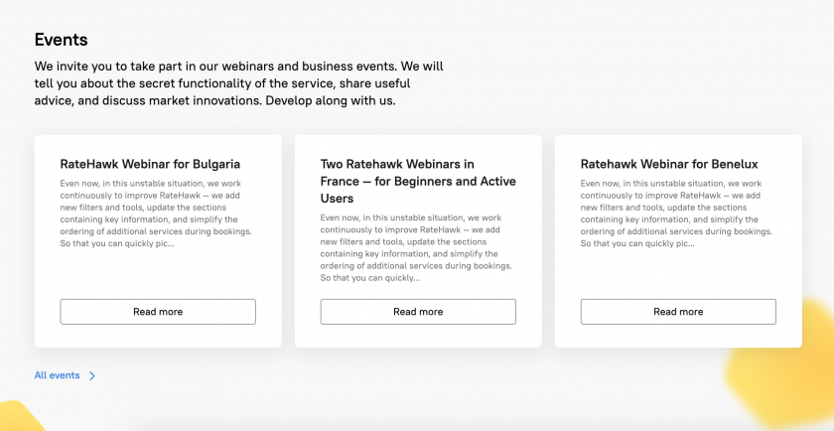Click the truncated 'quickly pic...' line in Benelux card
This screenshot has height=431, width=834.
(637, 243)
